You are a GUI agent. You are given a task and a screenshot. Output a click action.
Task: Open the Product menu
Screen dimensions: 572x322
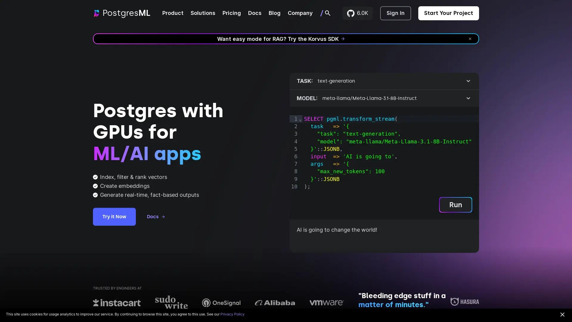coord(172,13)
